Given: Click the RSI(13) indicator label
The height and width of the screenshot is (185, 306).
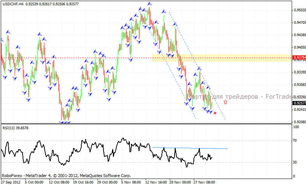Looking at the screenshot, I should [x=15, y=128].
